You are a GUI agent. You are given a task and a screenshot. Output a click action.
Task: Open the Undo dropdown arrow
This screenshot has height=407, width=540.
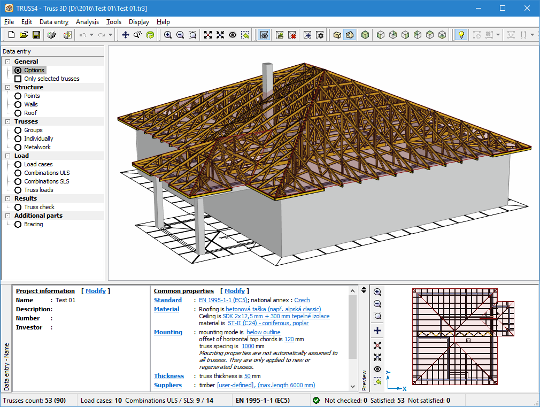pyautogui.click(x=92, y=34)
